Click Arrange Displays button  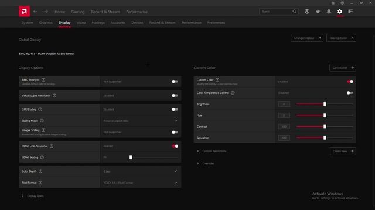[307, 38]
